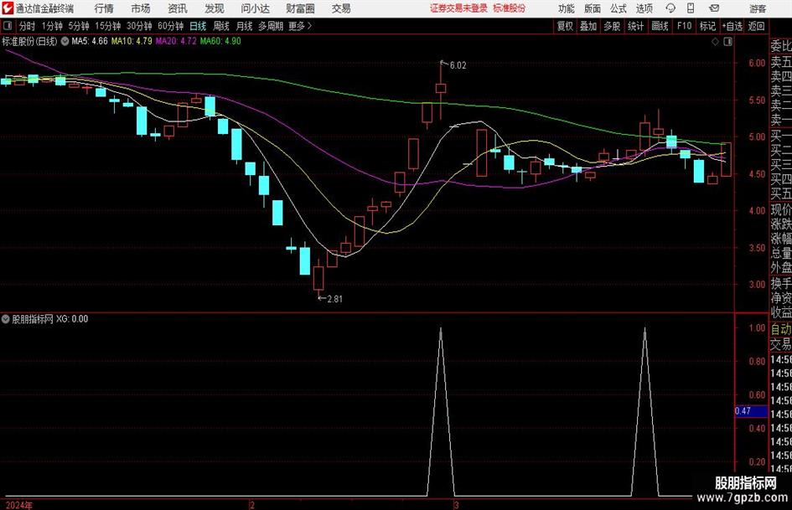This screenshot has width=792, height=510.
Task: Open the 资讯 menu
Action: pyautogui.click(x=178, y=8)
